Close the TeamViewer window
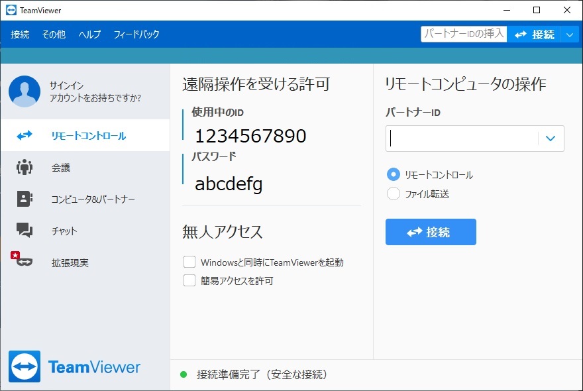This screenshot has height=391, width=583. (567, 10)
